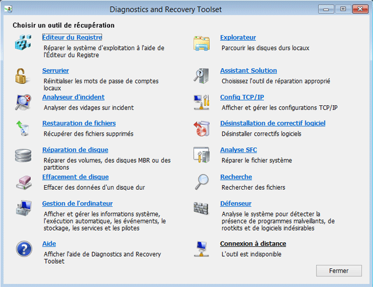Click the Serrurier padlock icon
The height and width of the screenshot is (287, 373).
click(x=22, y=76)
